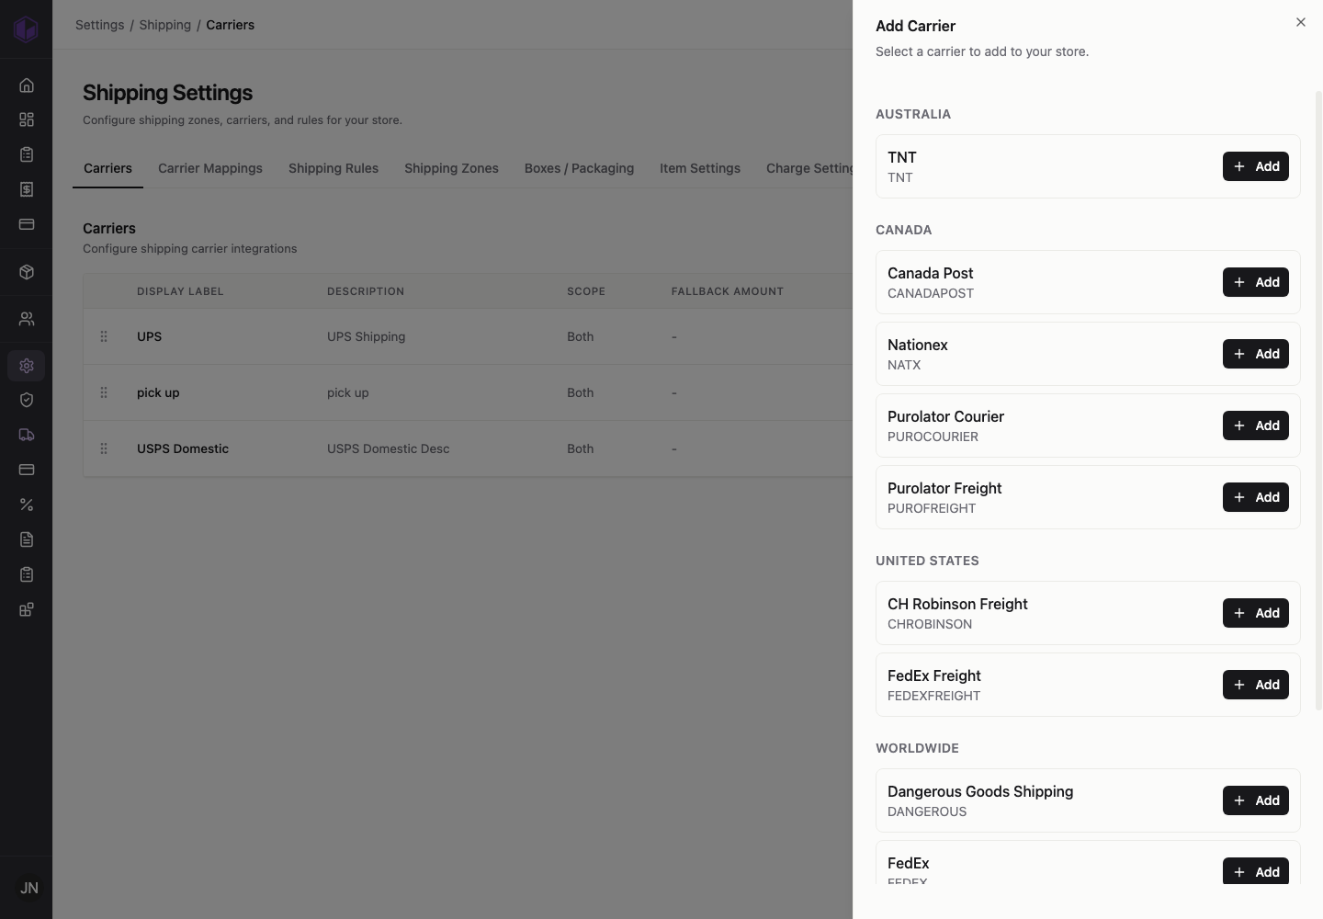The image size is (1323, 919).
Task: Open the settings gear icon in sidebar
Action: pos(27,366)
